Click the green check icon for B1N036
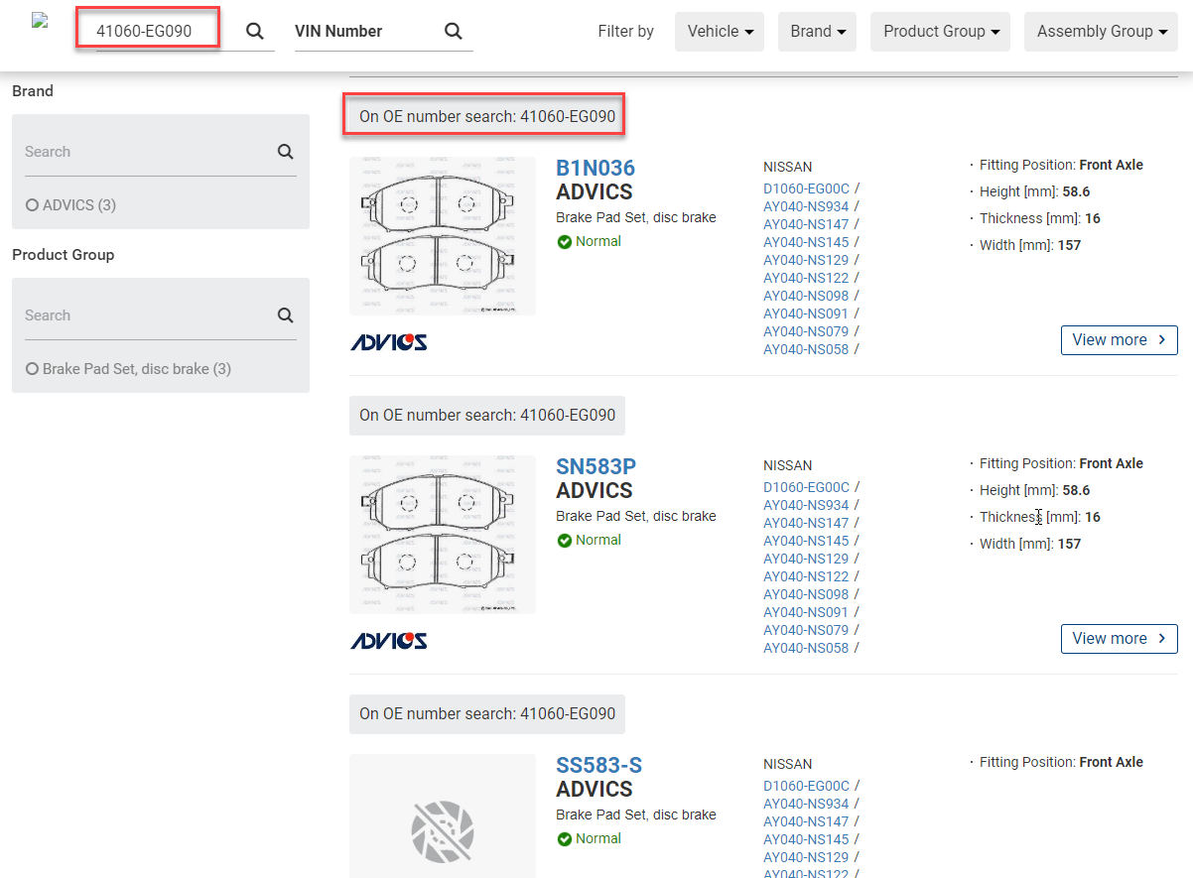The width and height of the screenshot is (1193, 878). point(565,242)
